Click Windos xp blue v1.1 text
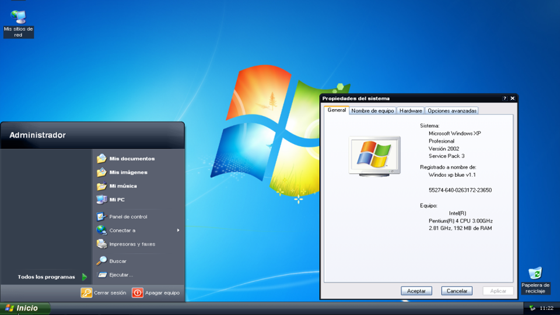Image resolution: width=560 pixels, height=315 pixels. pos(452,174)
